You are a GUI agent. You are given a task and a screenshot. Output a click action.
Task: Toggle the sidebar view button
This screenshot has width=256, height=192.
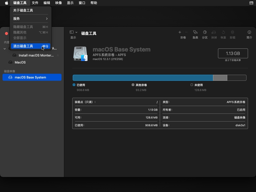[71, 32]
